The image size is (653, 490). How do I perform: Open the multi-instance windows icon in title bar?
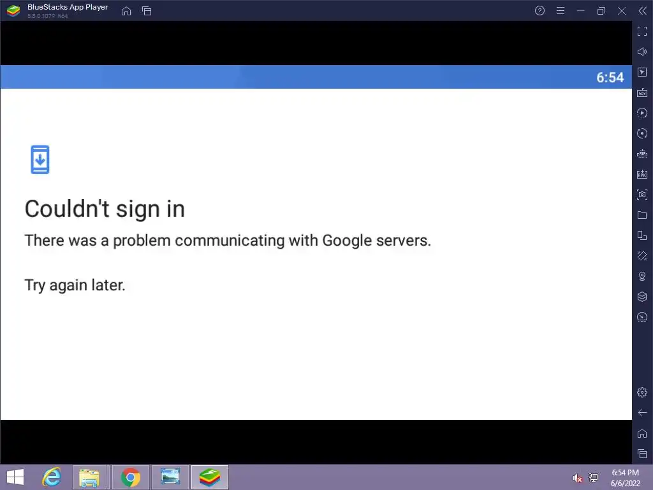pos(147,11)
